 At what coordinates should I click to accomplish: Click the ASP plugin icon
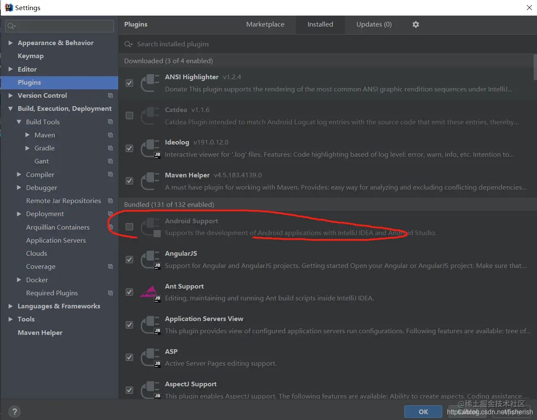(150, 358)
